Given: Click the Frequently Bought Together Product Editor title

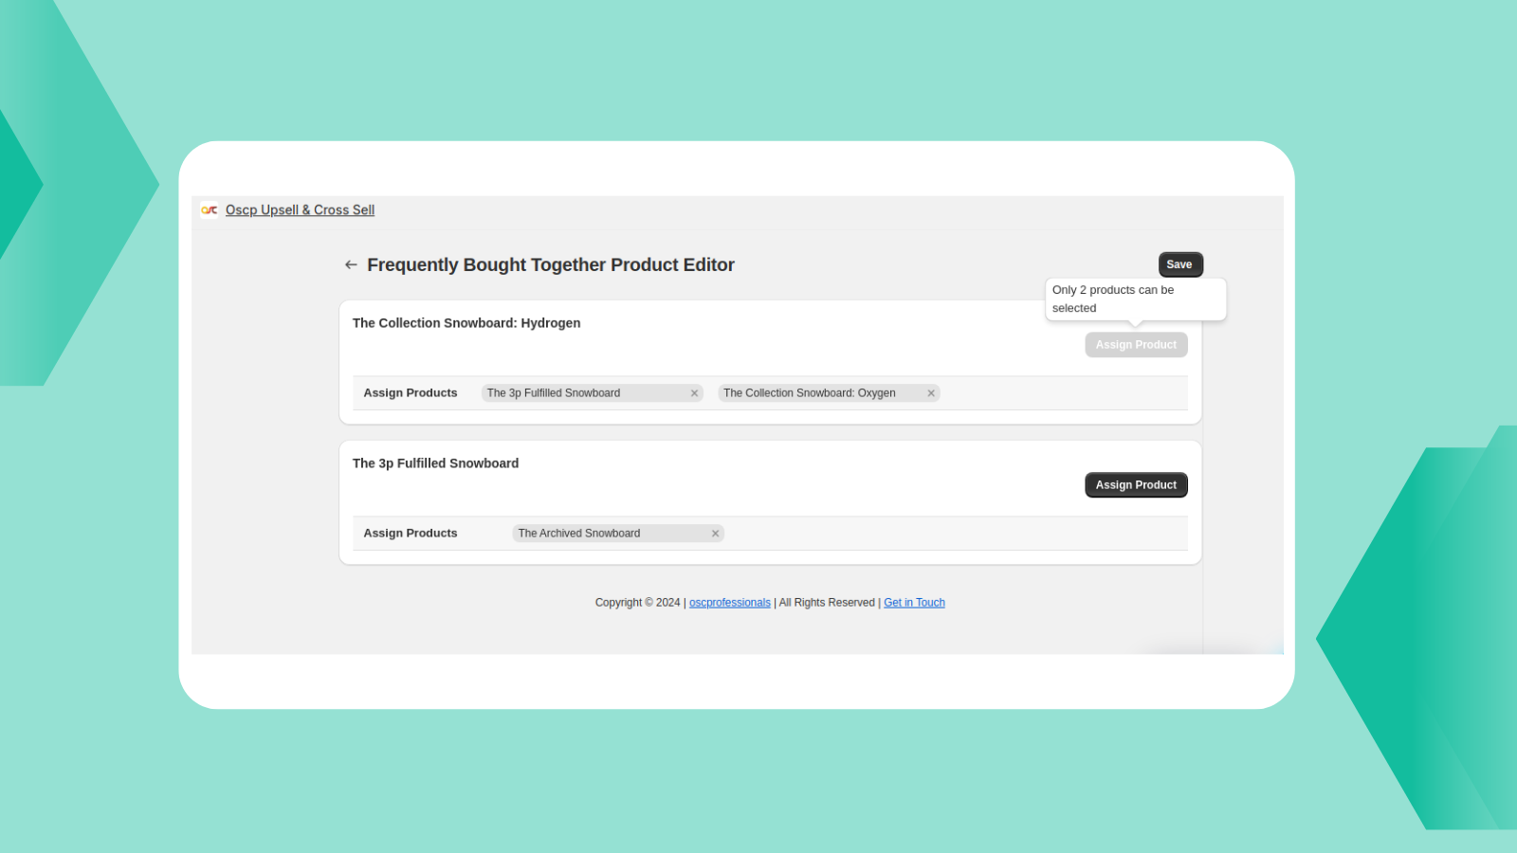Looking at the screenshot, I should (x=550, y=265).
